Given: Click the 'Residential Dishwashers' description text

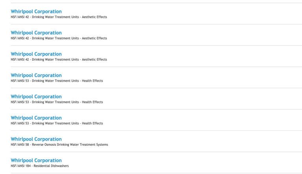Looking at the screenshot, I should tap(51, 166).
